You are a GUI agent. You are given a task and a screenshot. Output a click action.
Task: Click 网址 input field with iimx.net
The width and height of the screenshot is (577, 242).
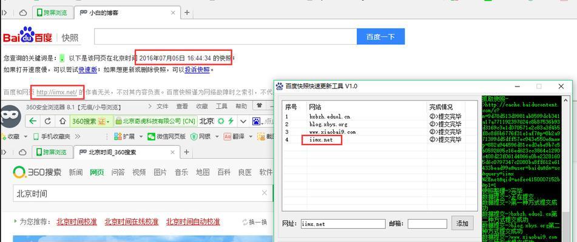[343, 223]
